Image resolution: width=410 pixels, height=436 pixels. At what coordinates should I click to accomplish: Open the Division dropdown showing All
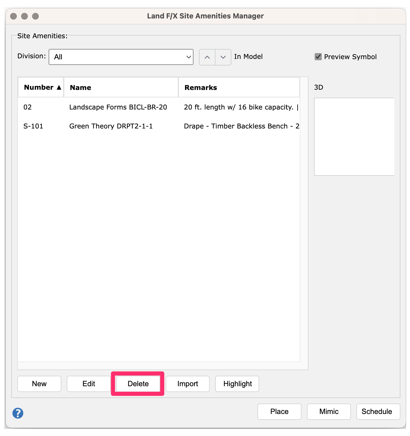(121, 57)
